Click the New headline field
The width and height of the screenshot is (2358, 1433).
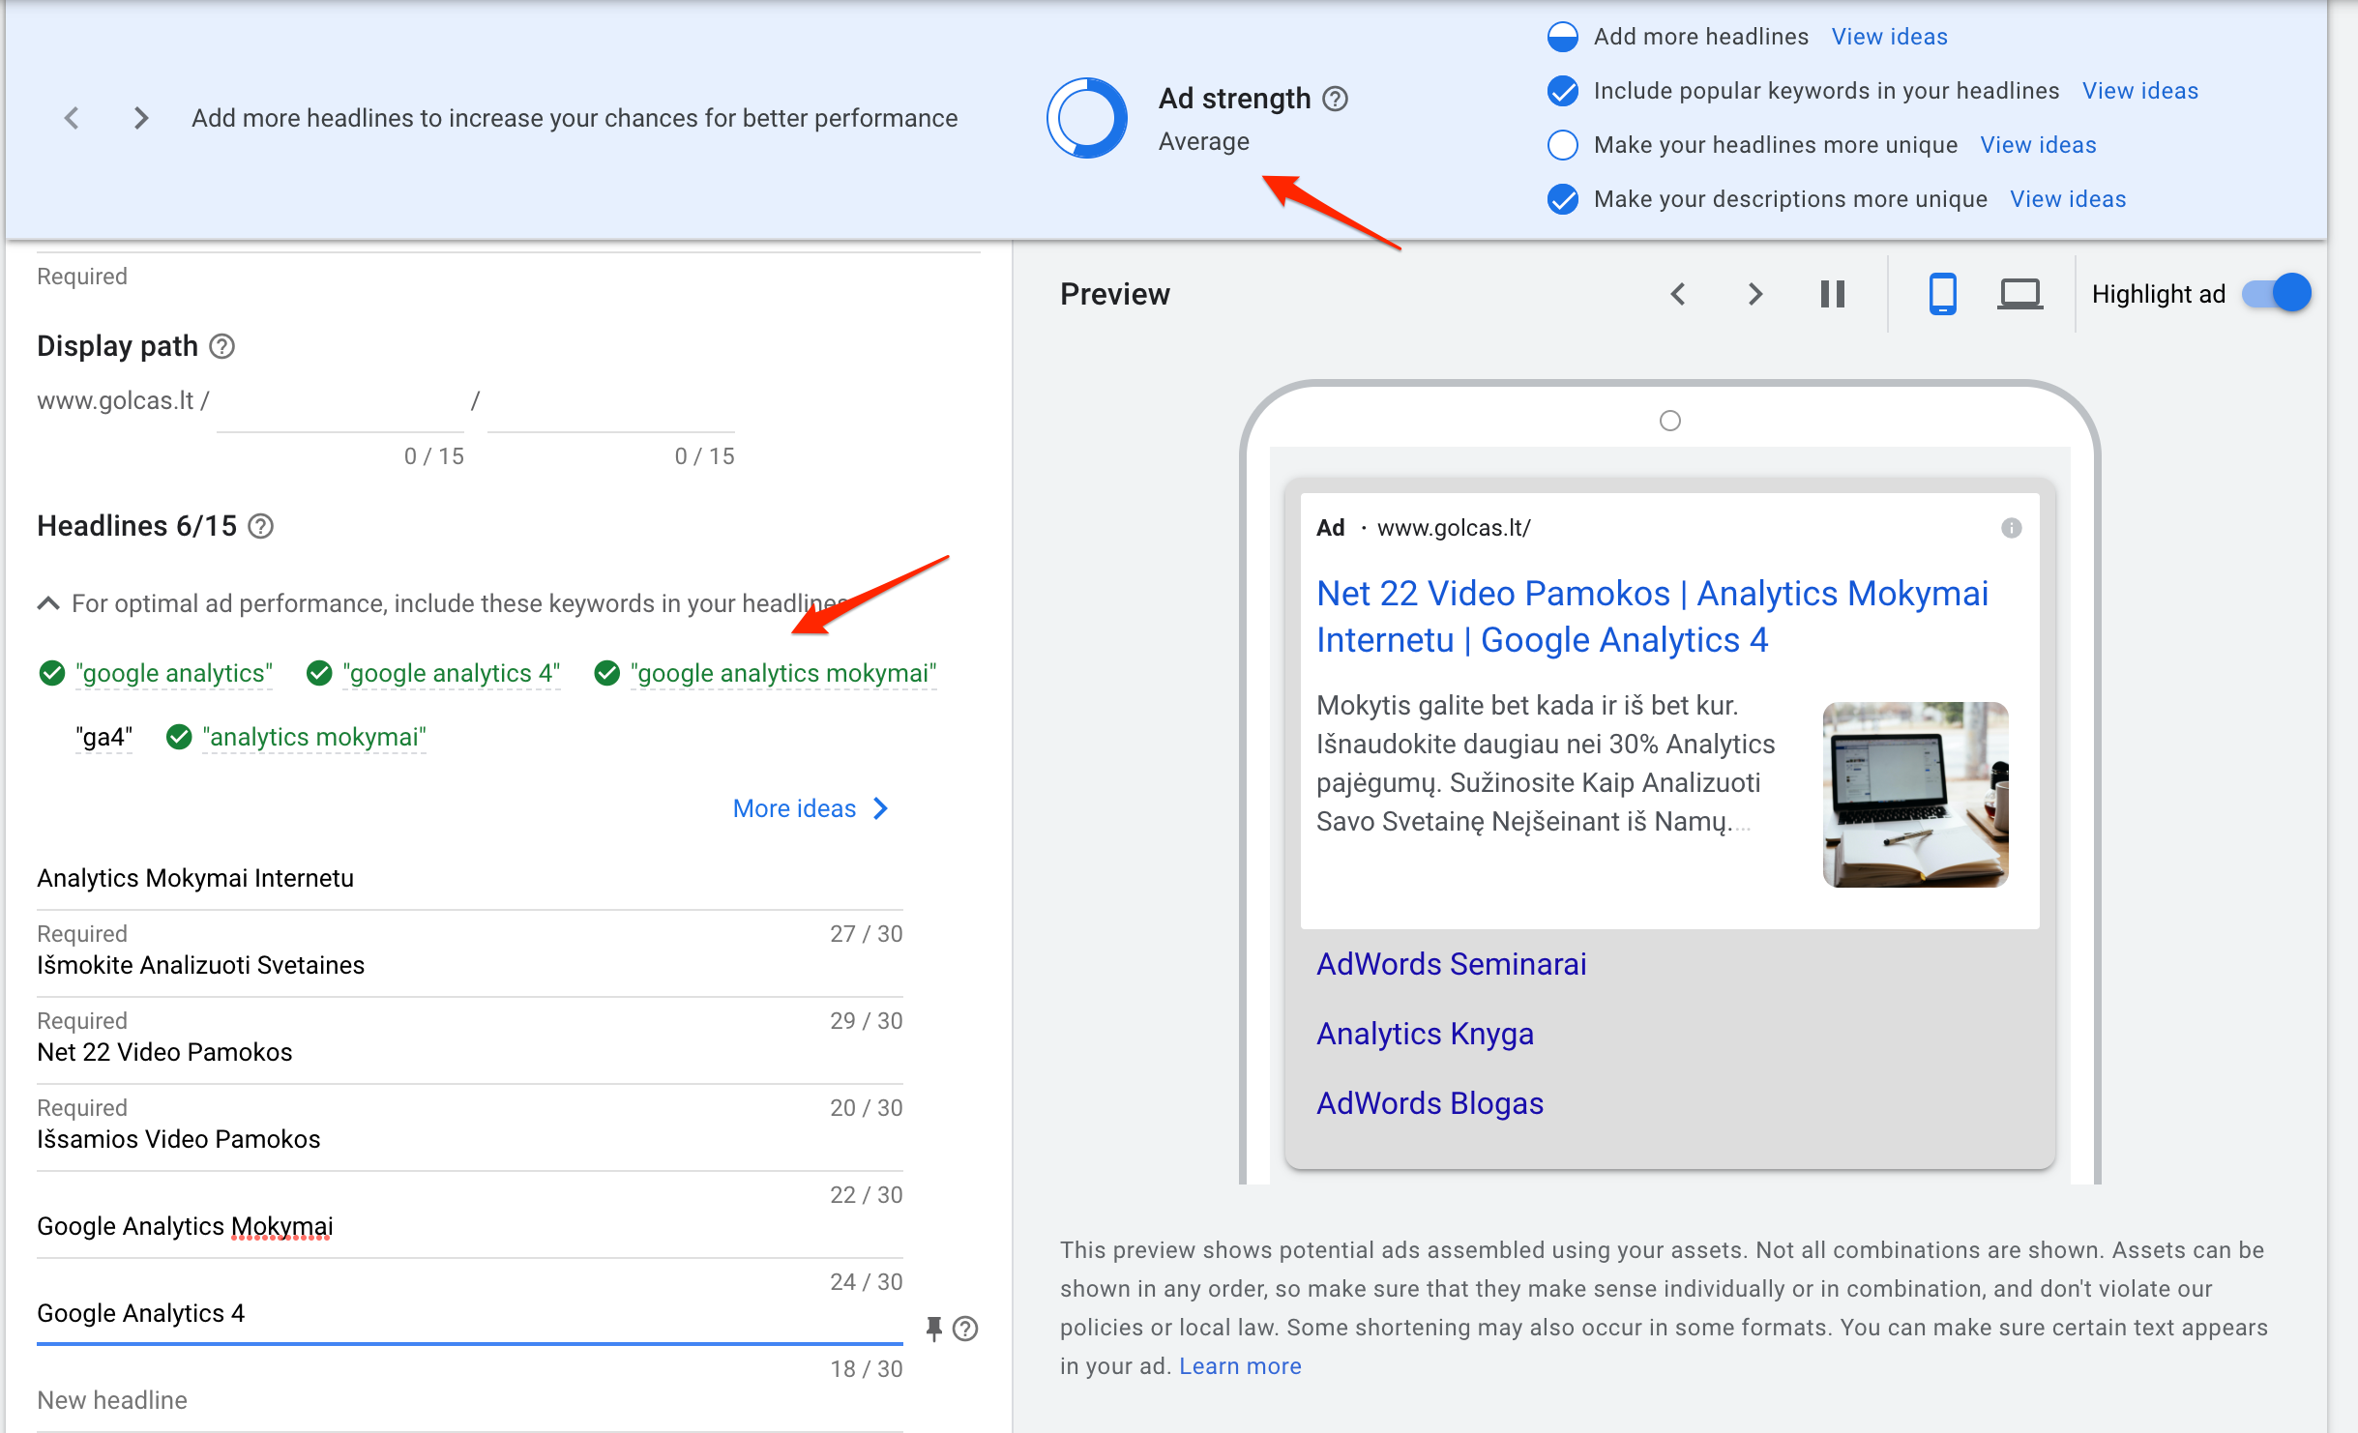(x=470, y=1400)
